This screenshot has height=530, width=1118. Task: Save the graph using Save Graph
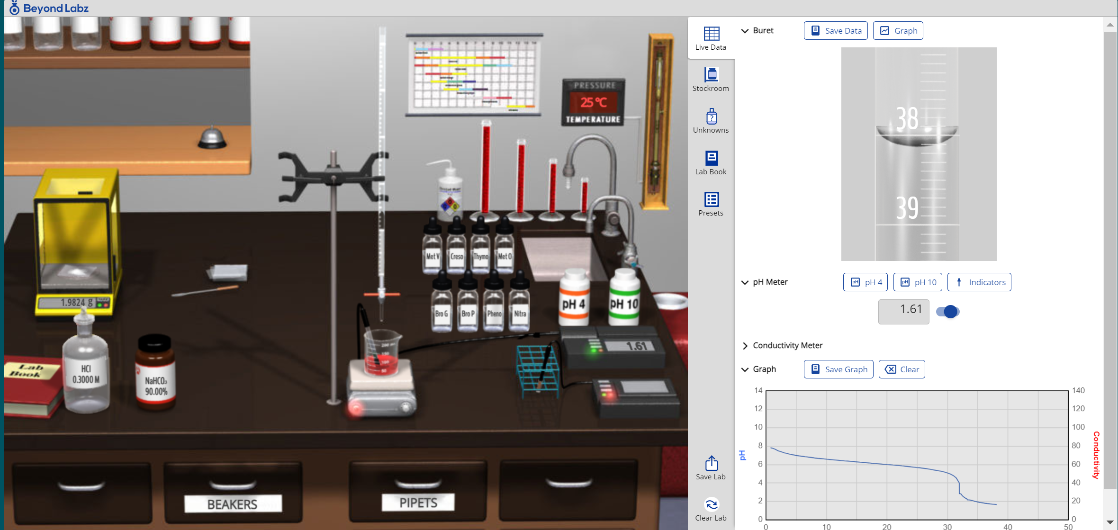click(x=838, y=369)
